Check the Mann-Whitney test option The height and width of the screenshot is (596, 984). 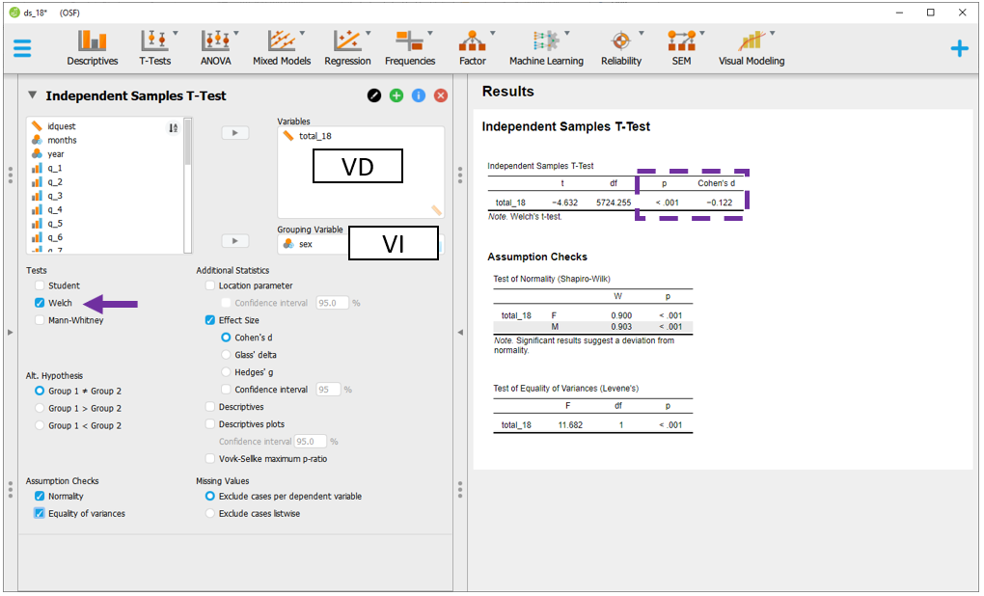[40, 320]
